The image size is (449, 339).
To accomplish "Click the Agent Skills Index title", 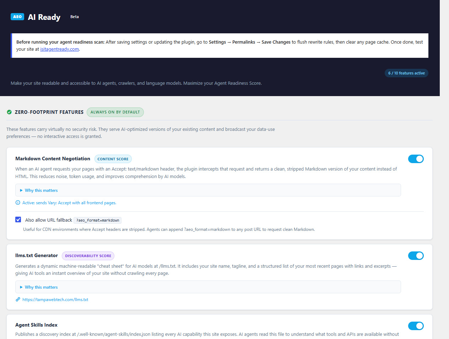I will coord(36,325).
